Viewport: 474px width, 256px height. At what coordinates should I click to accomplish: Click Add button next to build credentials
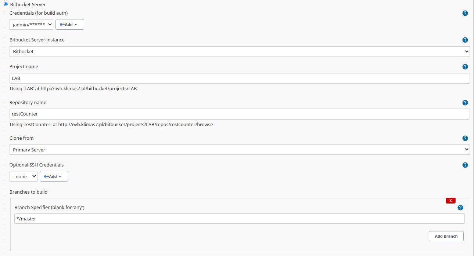coord(69,25)
